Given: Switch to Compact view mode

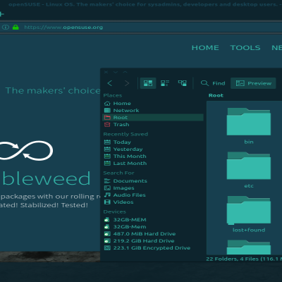Looking at the screenshot, I should pos(165,83).
